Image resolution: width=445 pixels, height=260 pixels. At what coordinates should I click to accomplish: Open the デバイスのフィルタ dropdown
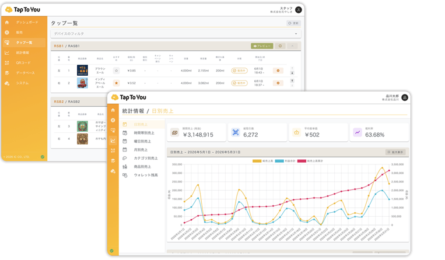[x=176, y=34]
